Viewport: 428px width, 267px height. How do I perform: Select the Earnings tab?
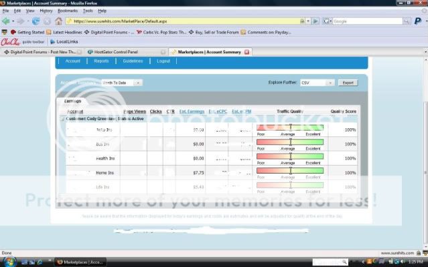[x=72, y=101]
